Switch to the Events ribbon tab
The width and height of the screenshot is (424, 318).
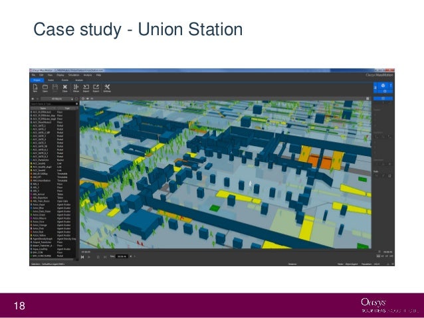(65, 80)
